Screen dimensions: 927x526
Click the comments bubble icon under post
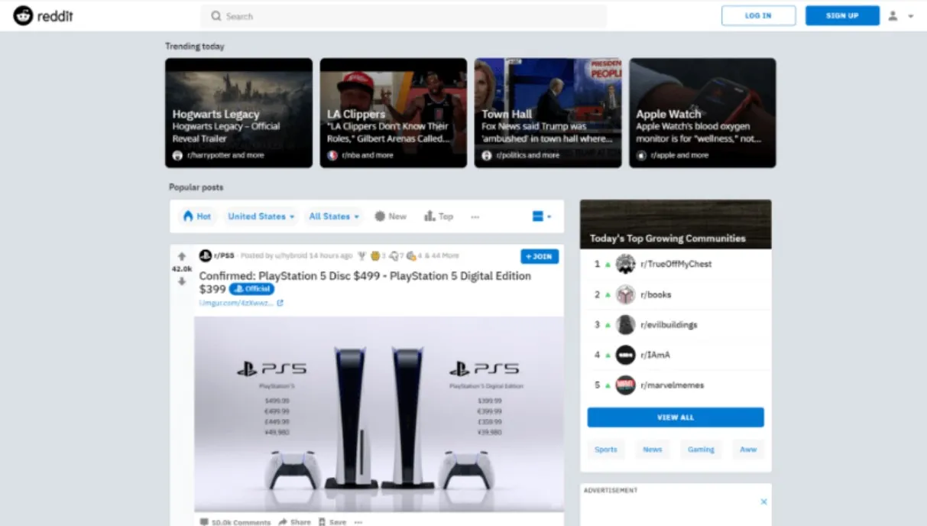[204, 522]
